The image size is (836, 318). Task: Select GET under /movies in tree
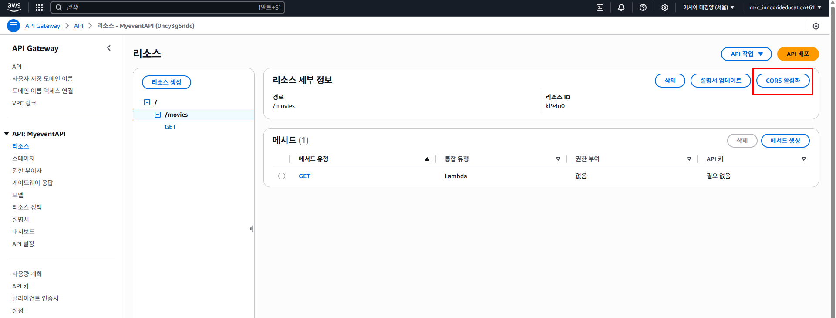(170, 127)
